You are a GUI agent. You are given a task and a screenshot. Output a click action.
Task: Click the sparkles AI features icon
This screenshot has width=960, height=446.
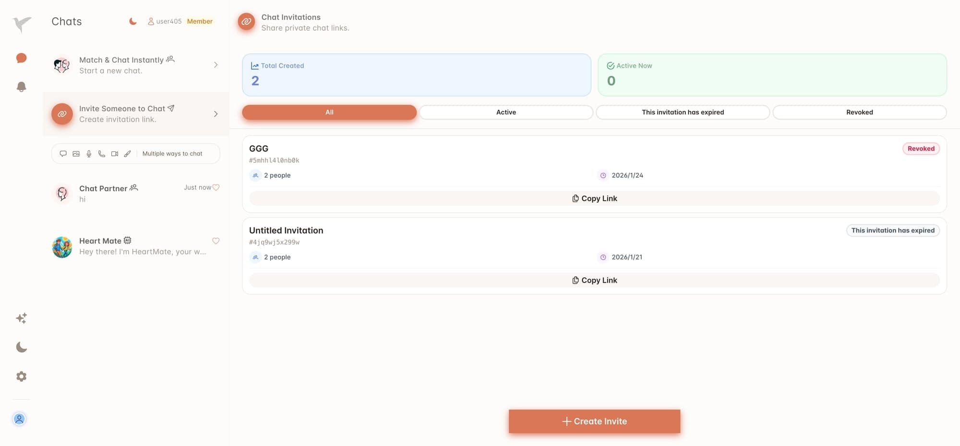[21, 318]
